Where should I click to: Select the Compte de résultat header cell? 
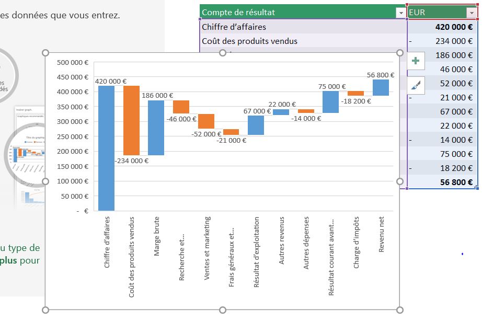click(x=303, y=13)
